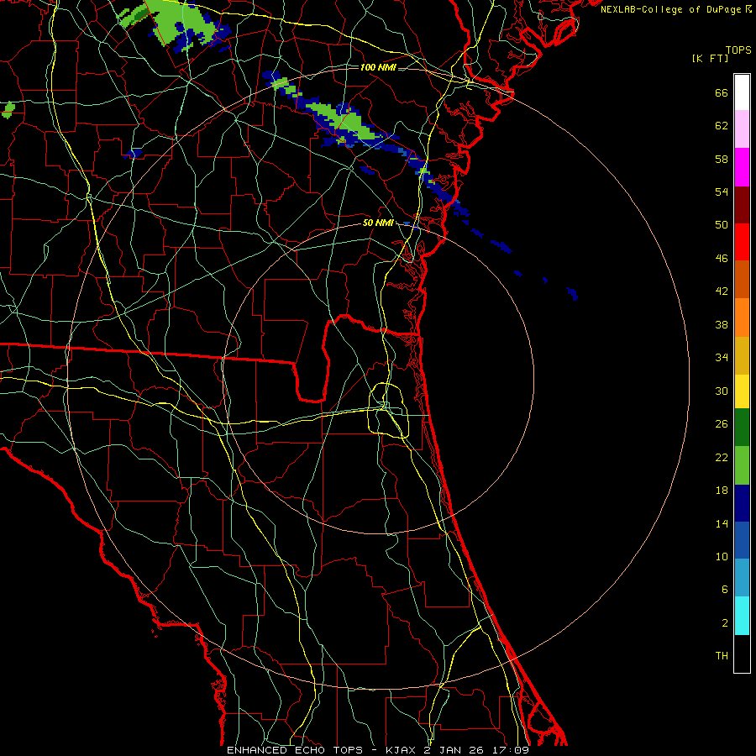This screenshot has width=756, height=756.
Task: Pick the cyan legend band
Action: pyautogui.click(x=742, y=616)
